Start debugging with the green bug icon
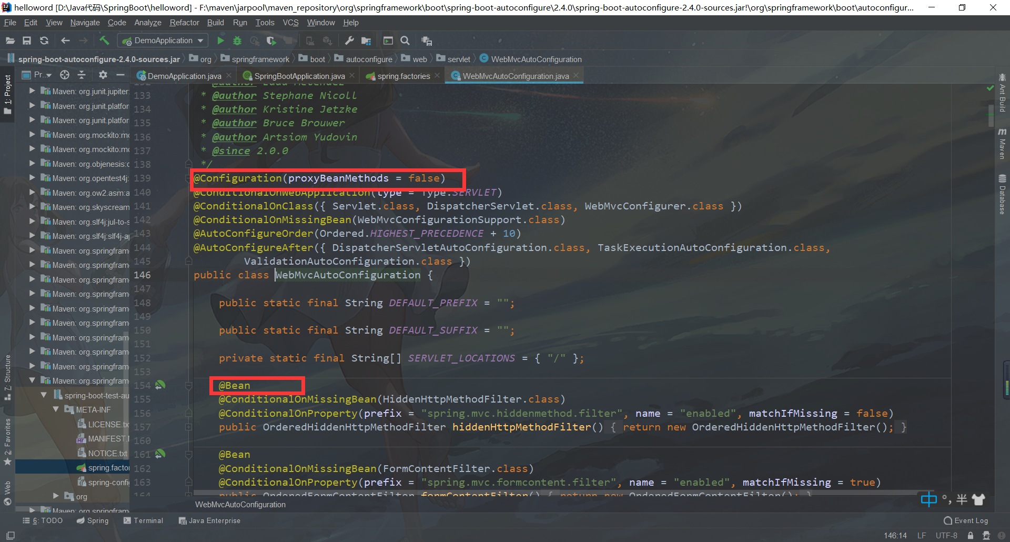 coord(237,41)
